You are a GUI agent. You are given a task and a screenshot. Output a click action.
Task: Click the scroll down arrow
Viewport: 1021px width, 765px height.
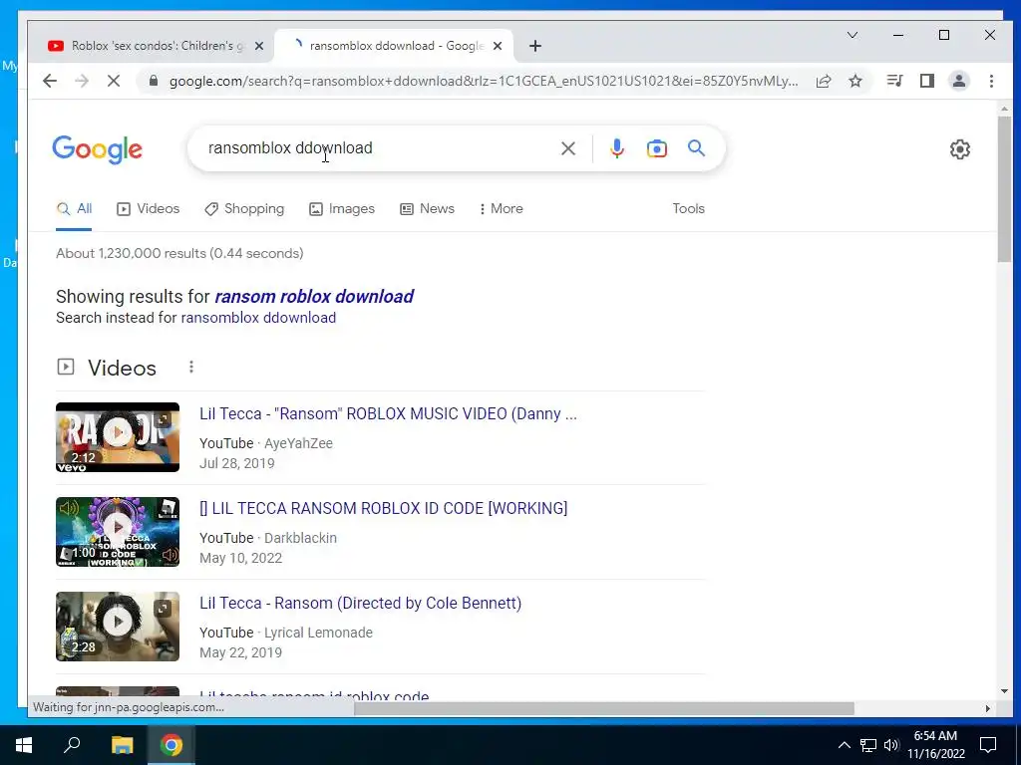(1004, 691)
